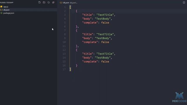Split the editor with the layout icon

[184, 3]
